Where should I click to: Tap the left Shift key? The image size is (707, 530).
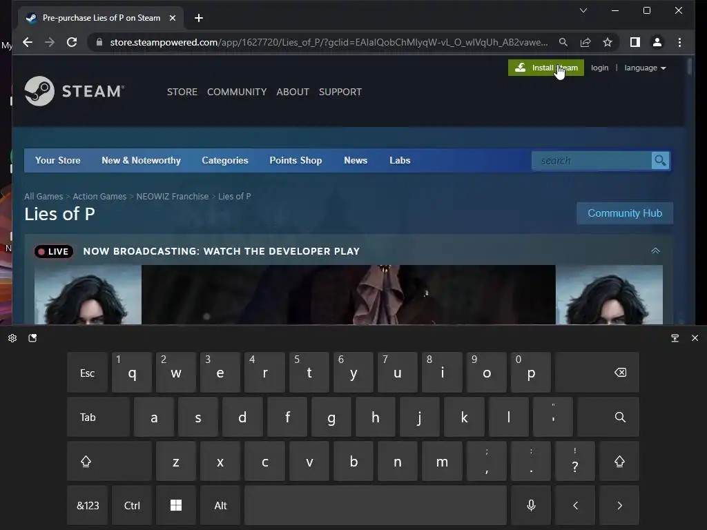click(x=109, y=461)
